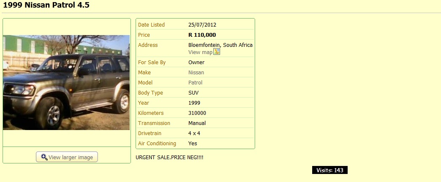Click the Patrol model link

[x=195, y=82]
